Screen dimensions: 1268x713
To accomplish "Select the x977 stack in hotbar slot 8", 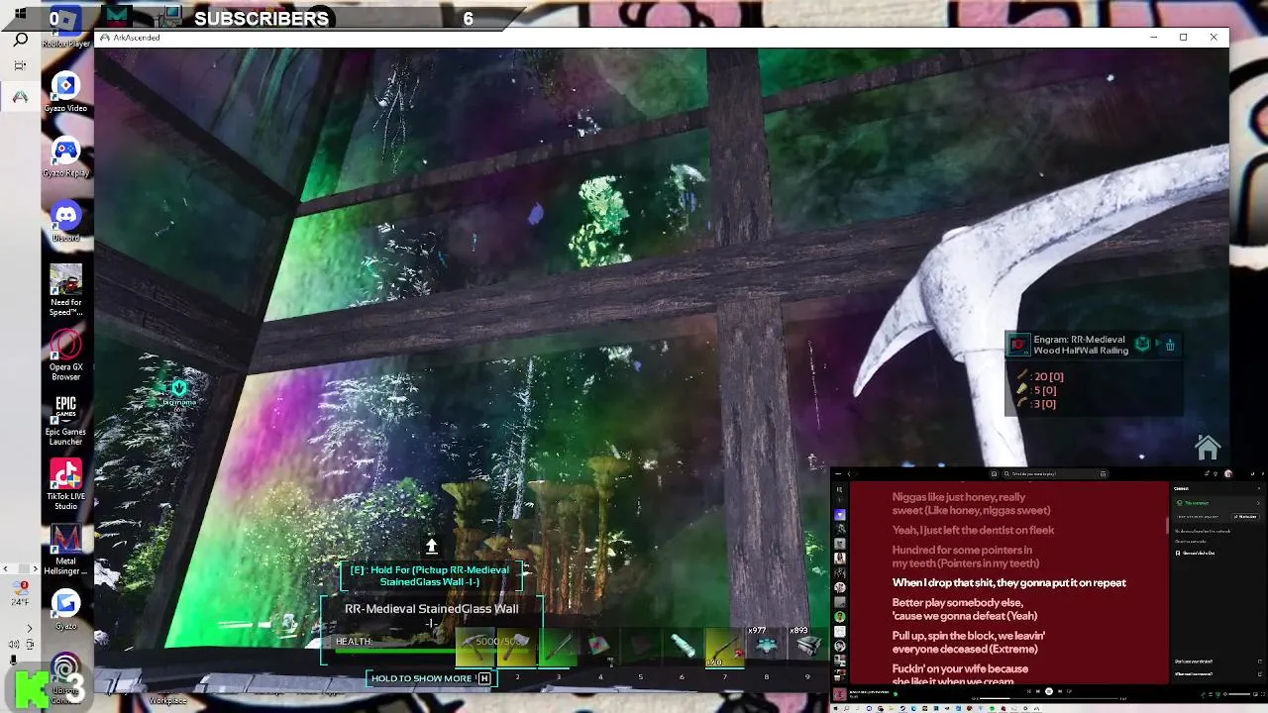I will point(766,646).
